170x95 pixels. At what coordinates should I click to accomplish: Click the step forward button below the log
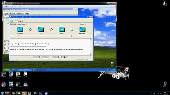coord(46,57)
